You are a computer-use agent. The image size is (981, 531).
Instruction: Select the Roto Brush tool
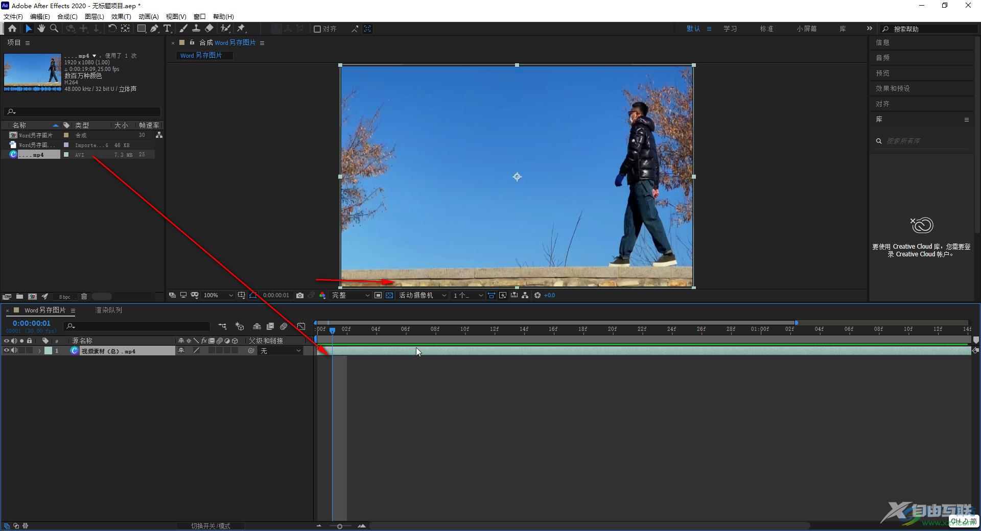tap(225, 29)
